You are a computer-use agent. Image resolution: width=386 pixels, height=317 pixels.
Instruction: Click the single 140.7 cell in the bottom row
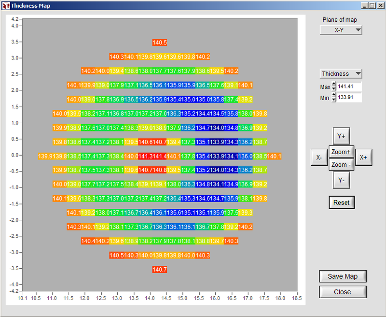click(x=160, y=270)
